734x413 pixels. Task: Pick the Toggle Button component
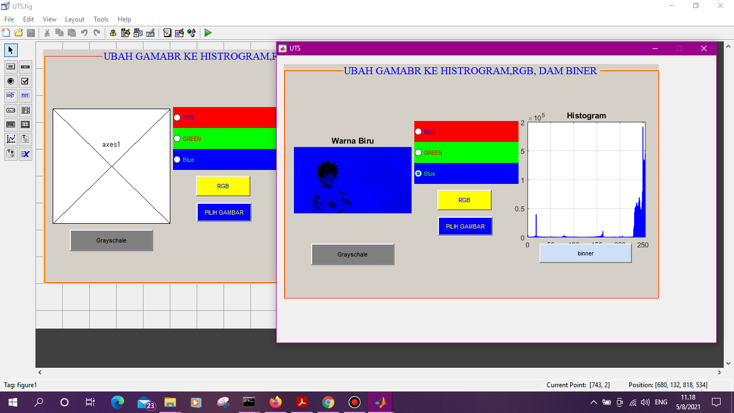click(11, 125)
